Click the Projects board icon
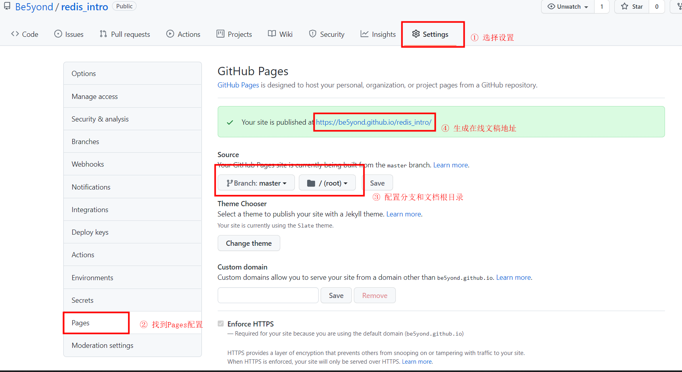 (x=220, y=34)
